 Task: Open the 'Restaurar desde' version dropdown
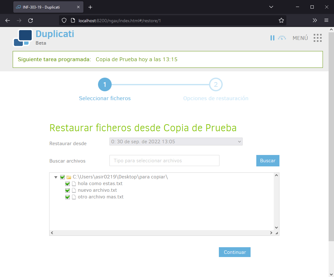tap(176, 142)
